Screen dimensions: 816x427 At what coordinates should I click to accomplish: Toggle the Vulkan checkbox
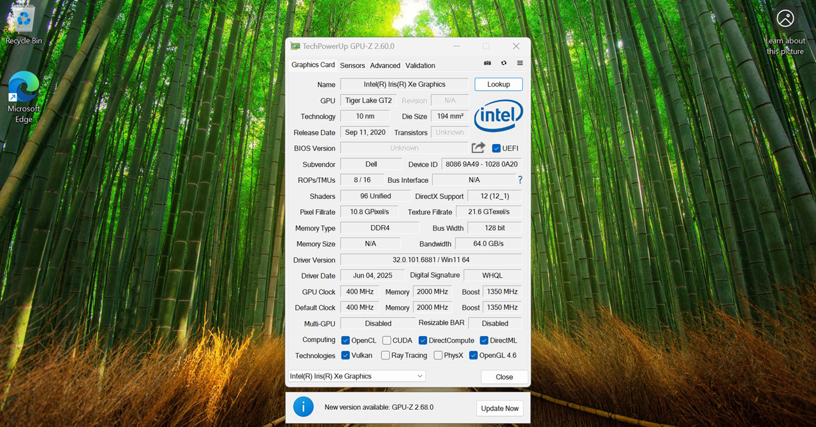pos(346,356)
